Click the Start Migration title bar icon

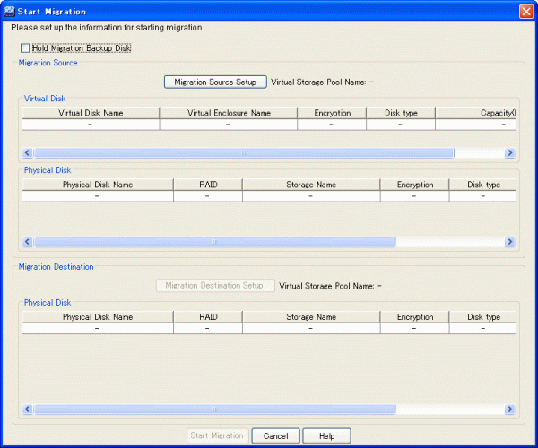9,11
